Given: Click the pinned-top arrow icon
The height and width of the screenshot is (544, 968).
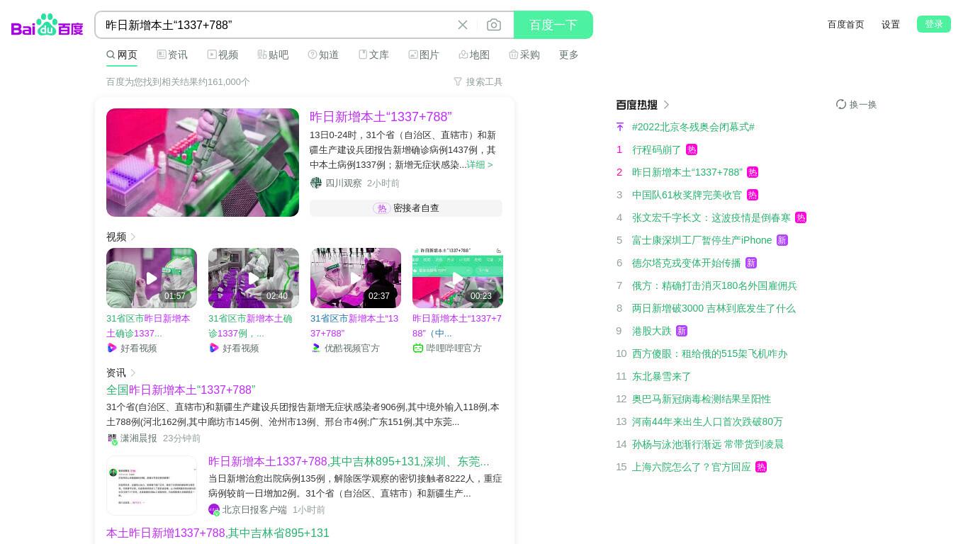Looking at the screenshot, I should 620,127.
